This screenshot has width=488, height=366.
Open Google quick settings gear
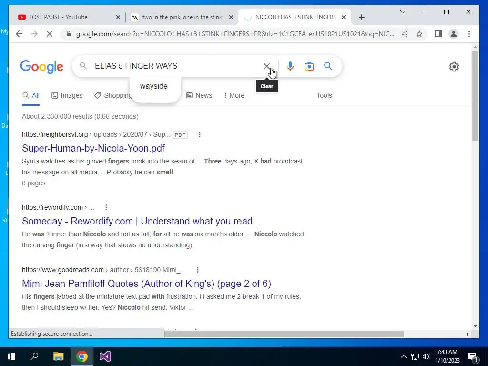tap(454, 67)
